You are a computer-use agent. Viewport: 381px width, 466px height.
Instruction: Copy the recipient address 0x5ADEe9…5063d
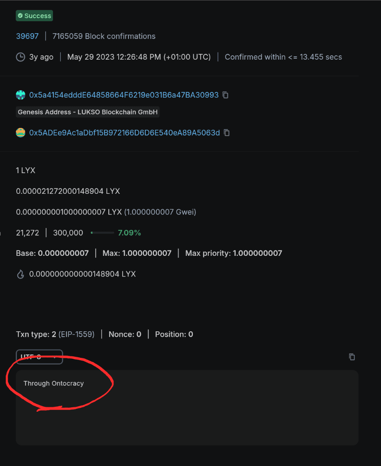click(x=227, y=133)
